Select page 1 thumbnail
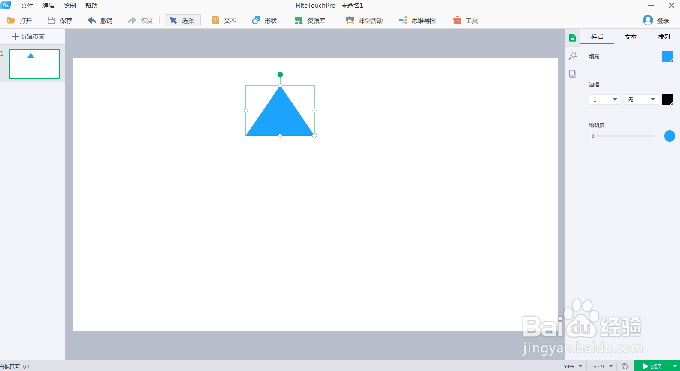This screenshot has width=680, height=371. pyautogui.click(x=34, y=64)
